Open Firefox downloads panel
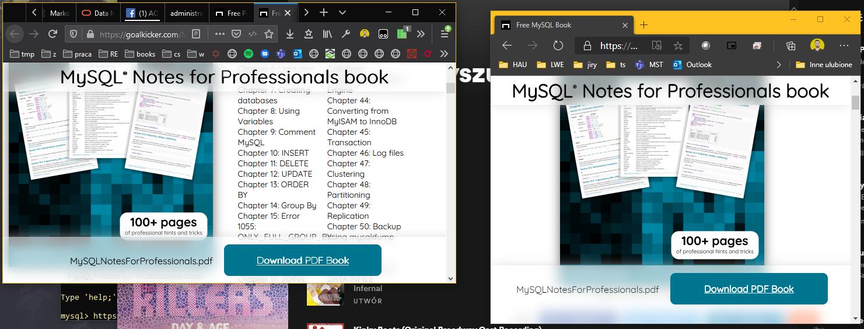Image resolution: width=864 pixels, height=329 pixels. (x=290, y=34)
